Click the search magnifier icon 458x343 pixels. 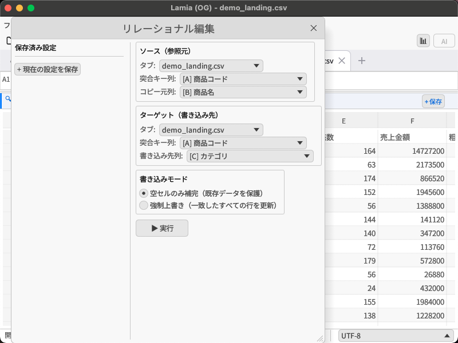coord(8,99)
